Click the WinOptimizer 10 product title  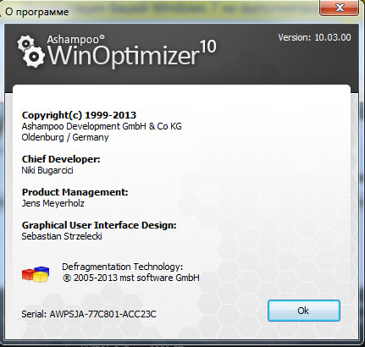[131, 53]
